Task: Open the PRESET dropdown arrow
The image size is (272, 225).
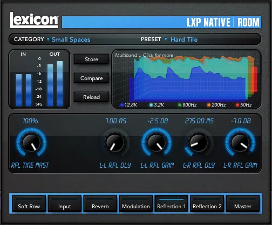Action: pos(166,39)
